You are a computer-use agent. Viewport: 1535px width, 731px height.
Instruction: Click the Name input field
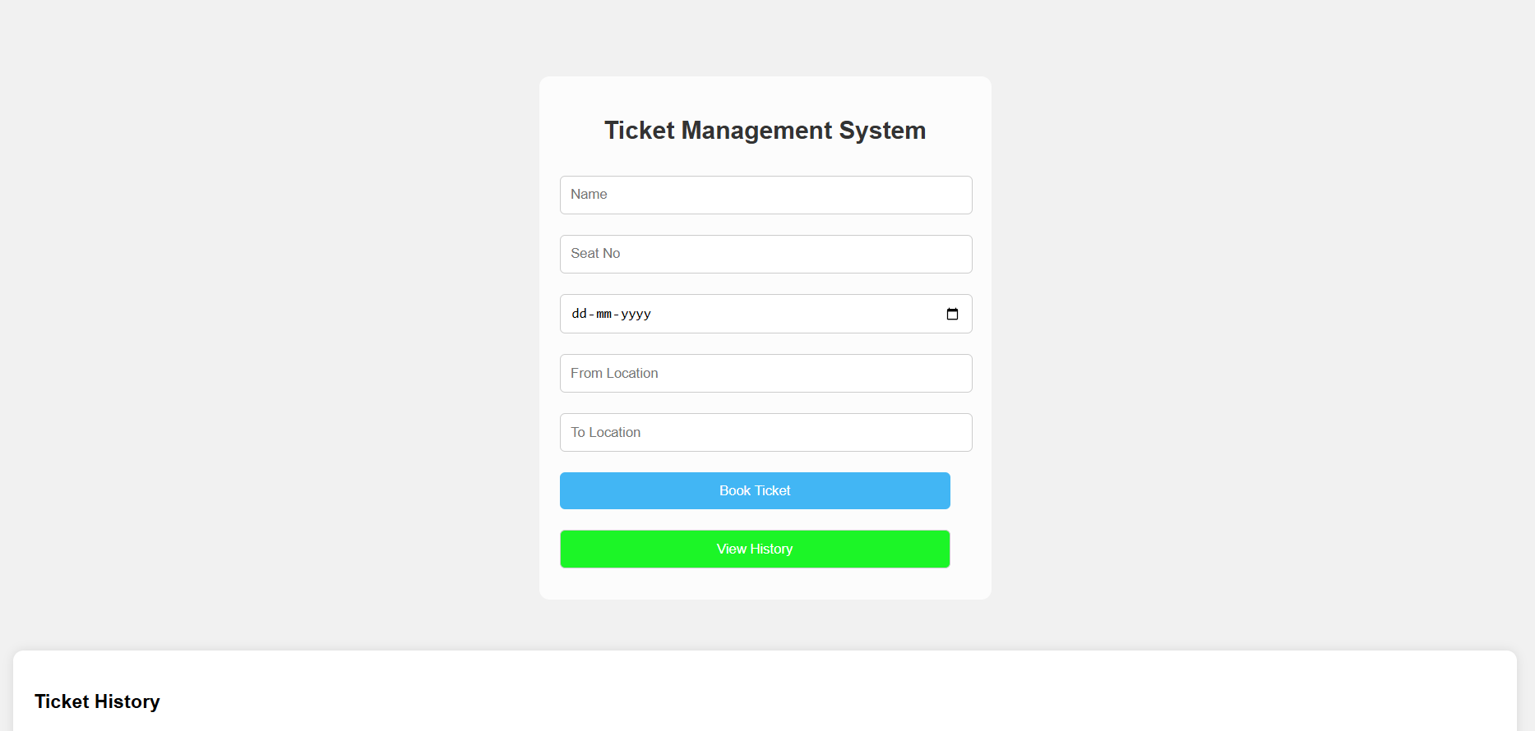click(x=765, y=195)
